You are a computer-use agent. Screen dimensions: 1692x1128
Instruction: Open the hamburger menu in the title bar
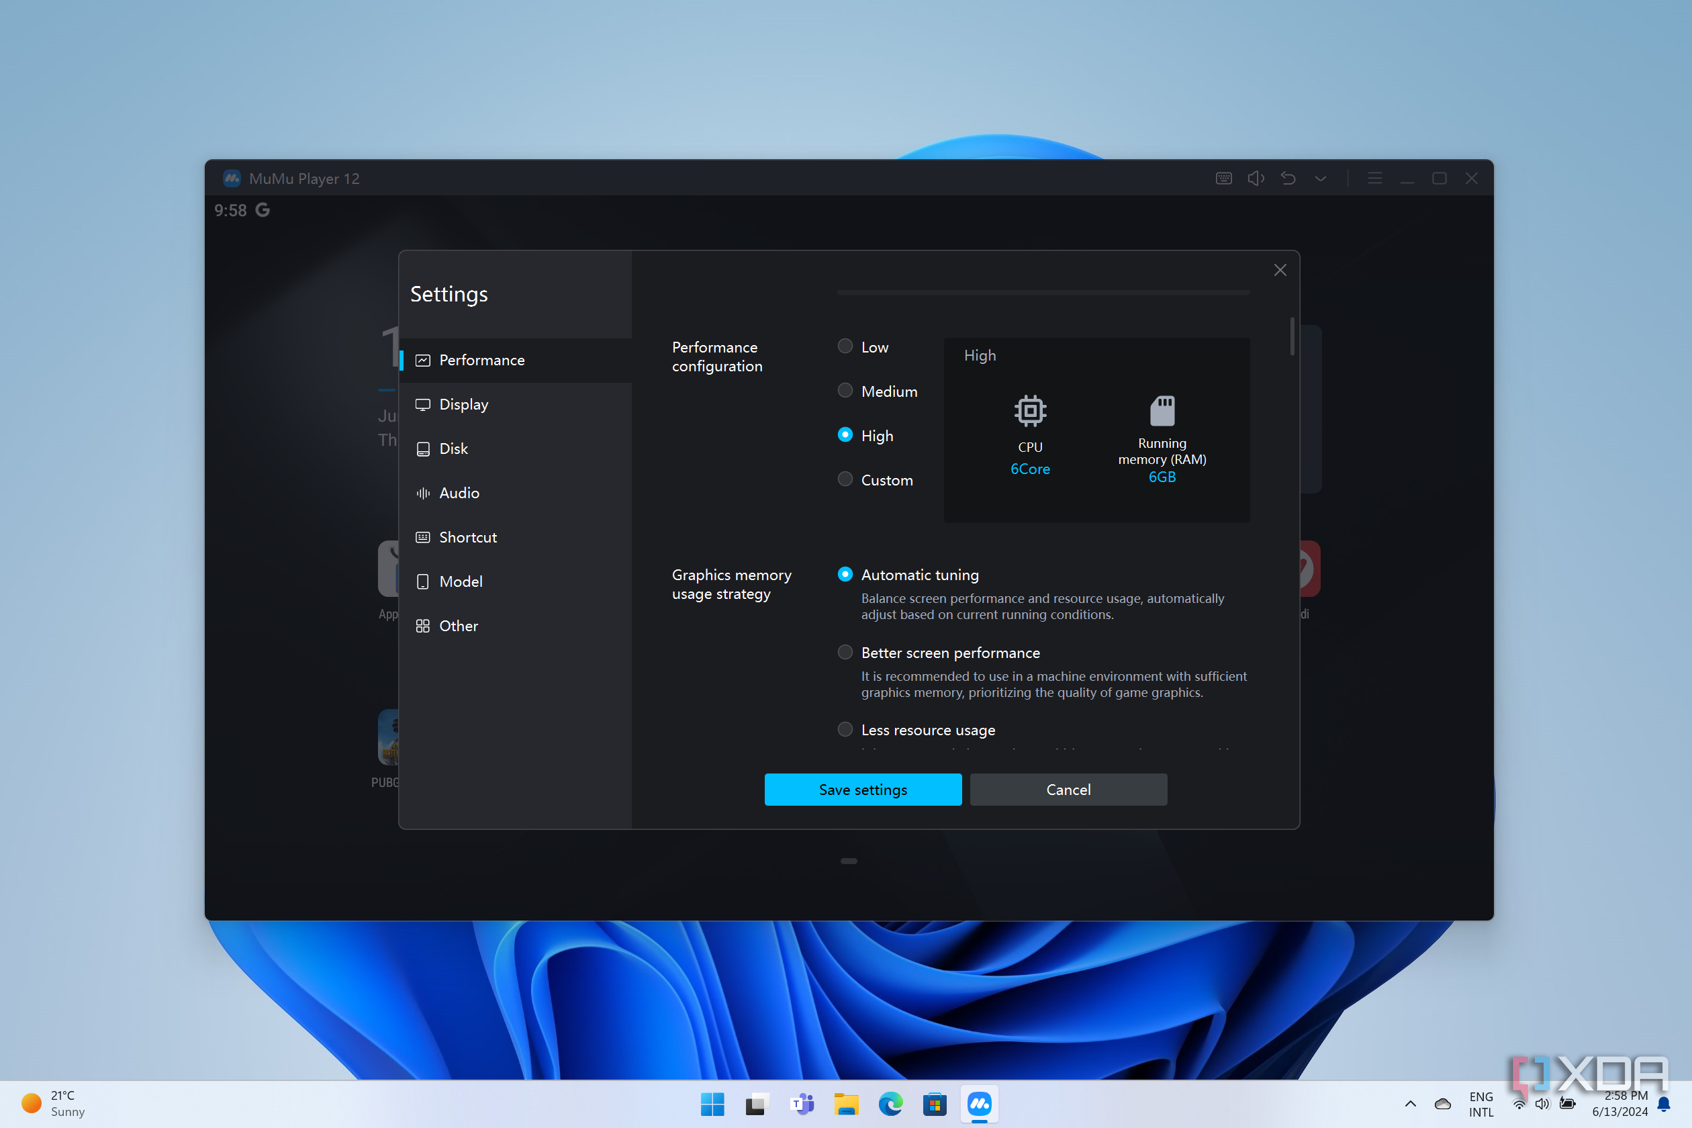[x=1375, y=178]
